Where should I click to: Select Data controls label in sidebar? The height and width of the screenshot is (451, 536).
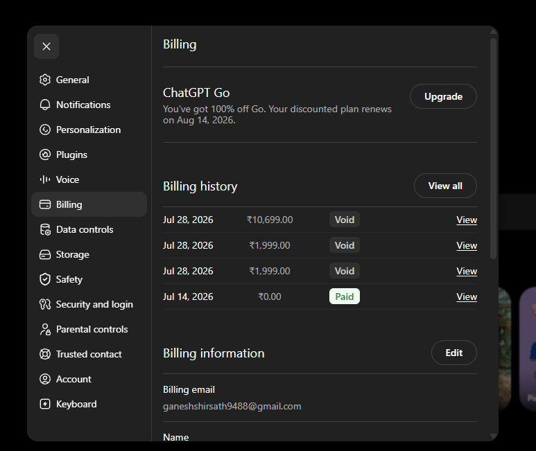(85, 229)
